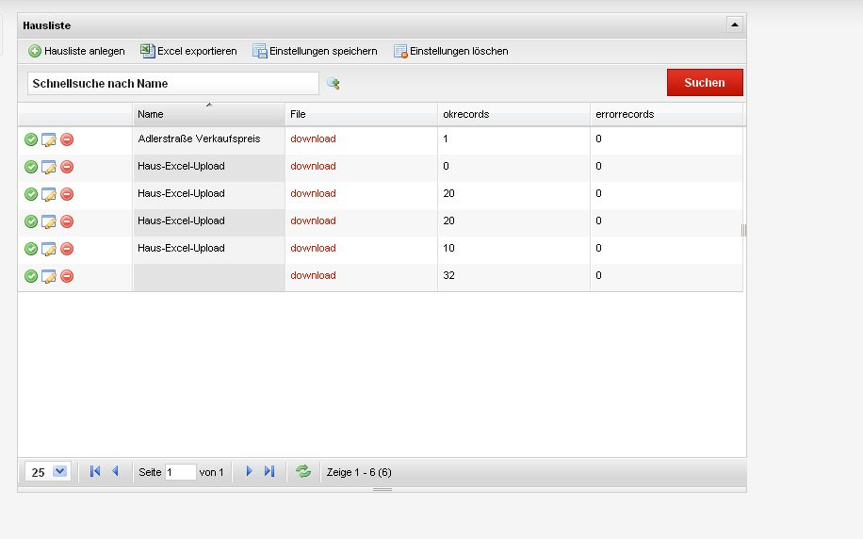Click download link for Adlerstraße Verkaufspreis
863x539 pixels.
313,139
